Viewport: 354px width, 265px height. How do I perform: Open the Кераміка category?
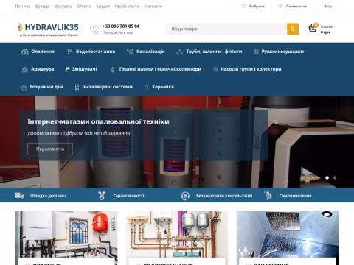click(x=163, y=87)
